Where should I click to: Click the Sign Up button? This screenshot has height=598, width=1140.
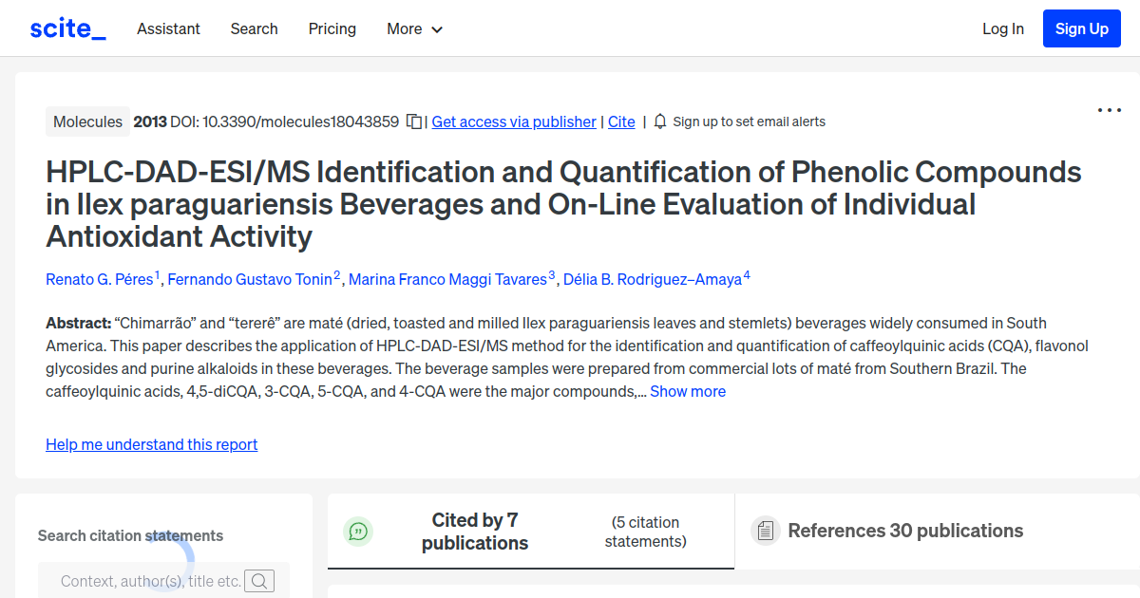(x=1081, y=28)
